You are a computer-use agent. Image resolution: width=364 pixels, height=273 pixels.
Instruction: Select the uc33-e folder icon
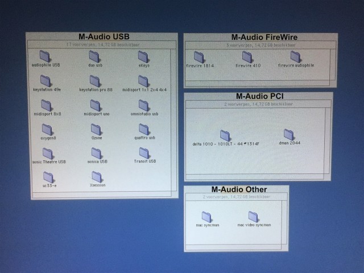(48, 177)
